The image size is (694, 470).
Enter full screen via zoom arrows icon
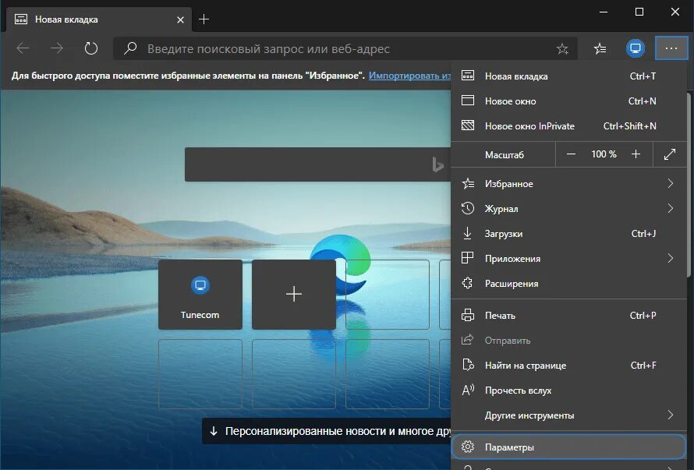click(x=670, y=154)
